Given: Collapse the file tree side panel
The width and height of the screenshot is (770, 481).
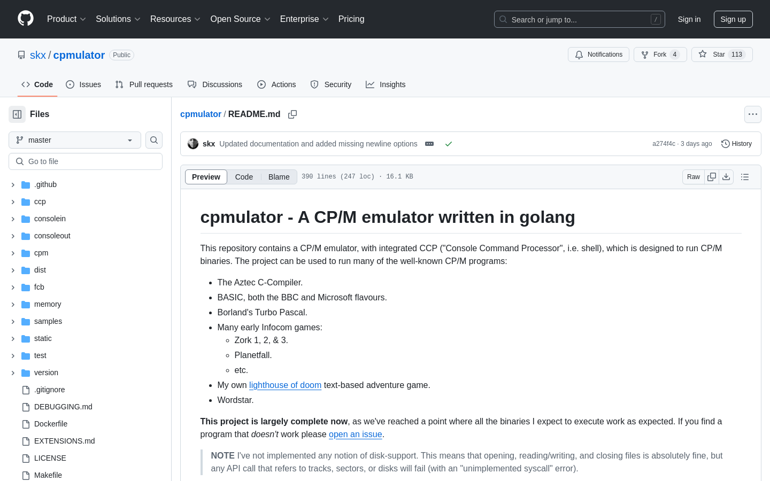Looking at the screenshot, I should click(17, 114).
